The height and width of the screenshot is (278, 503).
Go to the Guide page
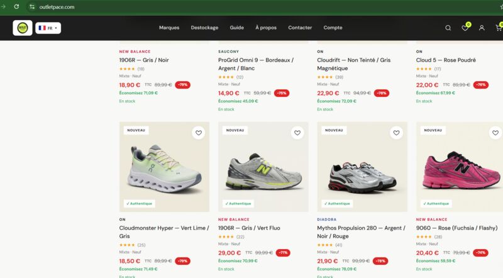[237, 28]
